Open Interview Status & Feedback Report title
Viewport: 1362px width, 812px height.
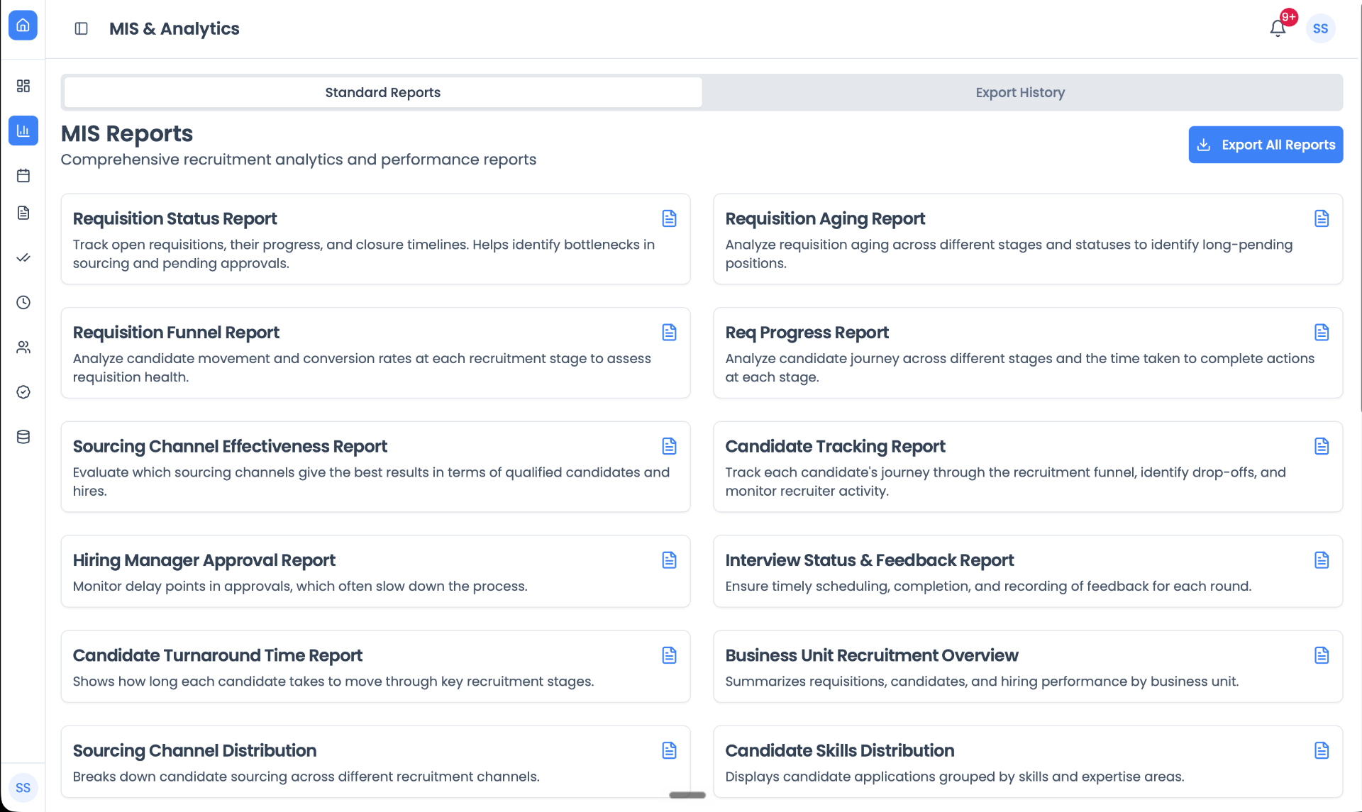(x=869, y=560)
